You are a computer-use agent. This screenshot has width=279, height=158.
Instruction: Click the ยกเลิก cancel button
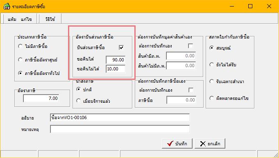pos(210,143)
